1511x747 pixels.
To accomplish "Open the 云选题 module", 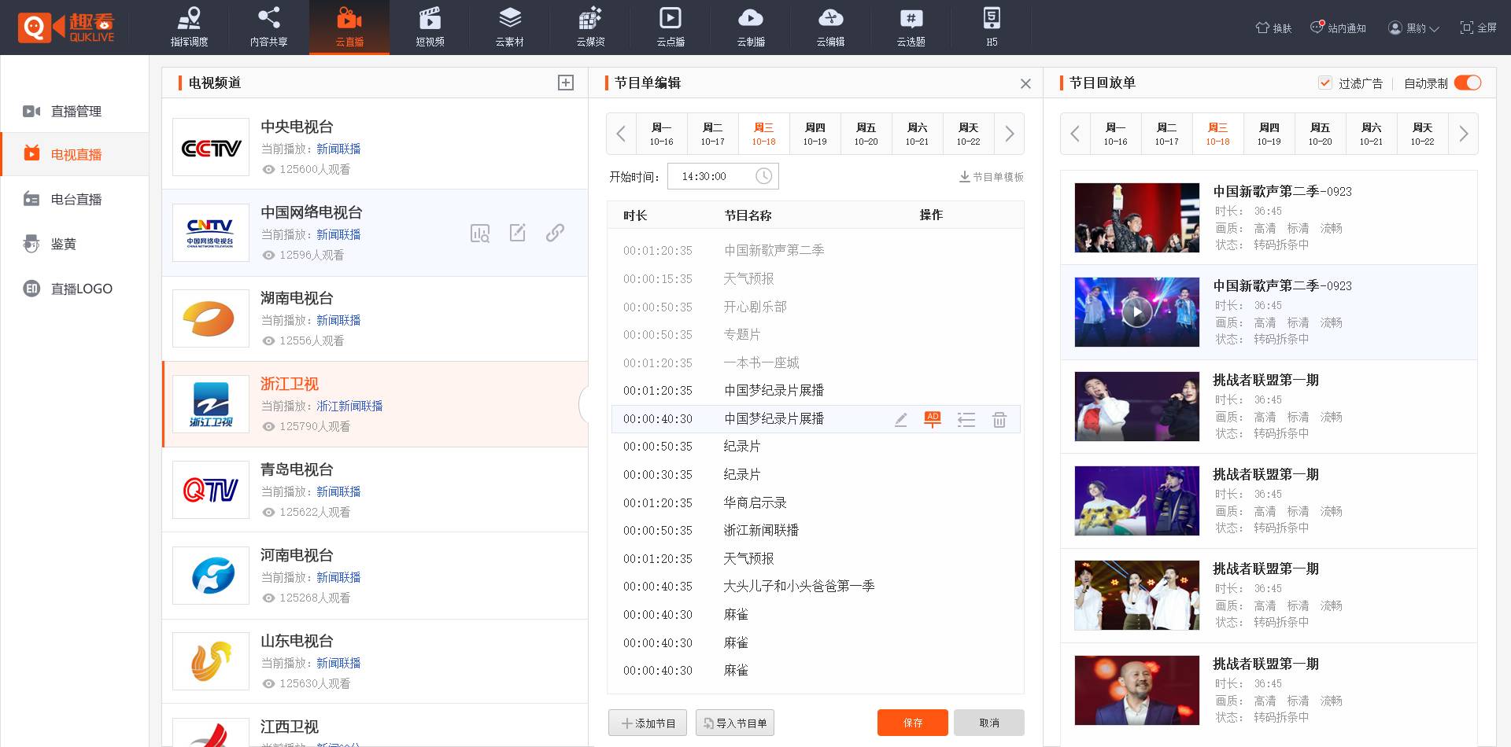I will click(911, 28).
